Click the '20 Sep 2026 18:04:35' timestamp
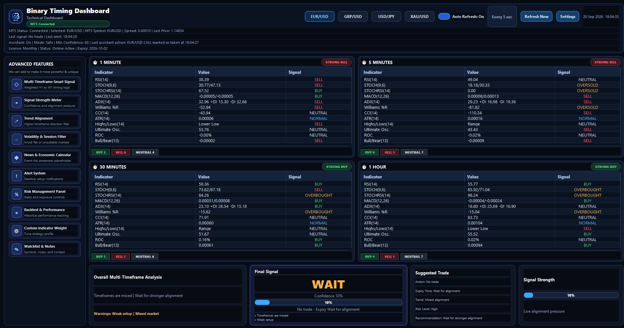Screen dimensions: 624x328 (601, 17)
